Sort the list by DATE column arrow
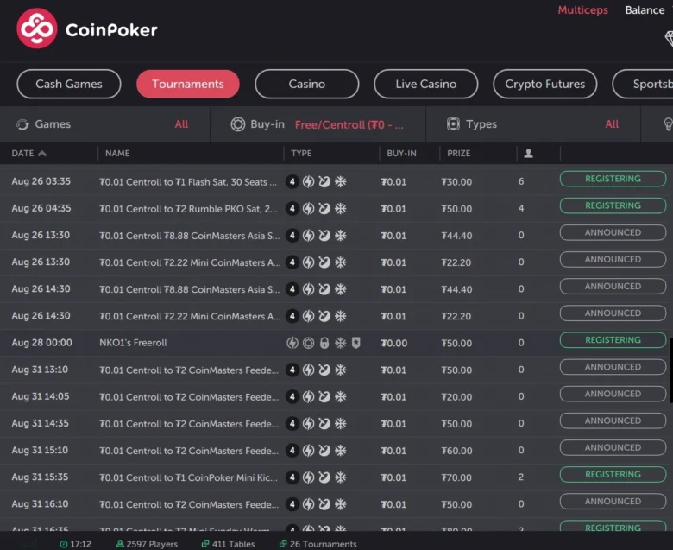Image resolution: width=673 pixels, height=550 pixels. (42, 154)
